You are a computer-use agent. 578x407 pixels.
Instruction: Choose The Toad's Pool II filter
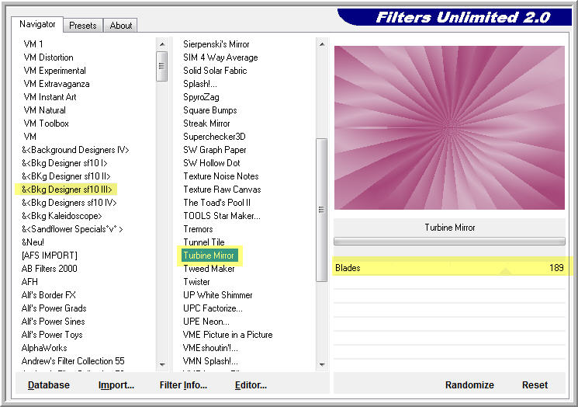click(216, 203)
